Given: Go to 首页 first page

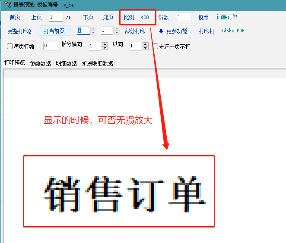Looking at the screenshot, I should (x=15, y=17).
